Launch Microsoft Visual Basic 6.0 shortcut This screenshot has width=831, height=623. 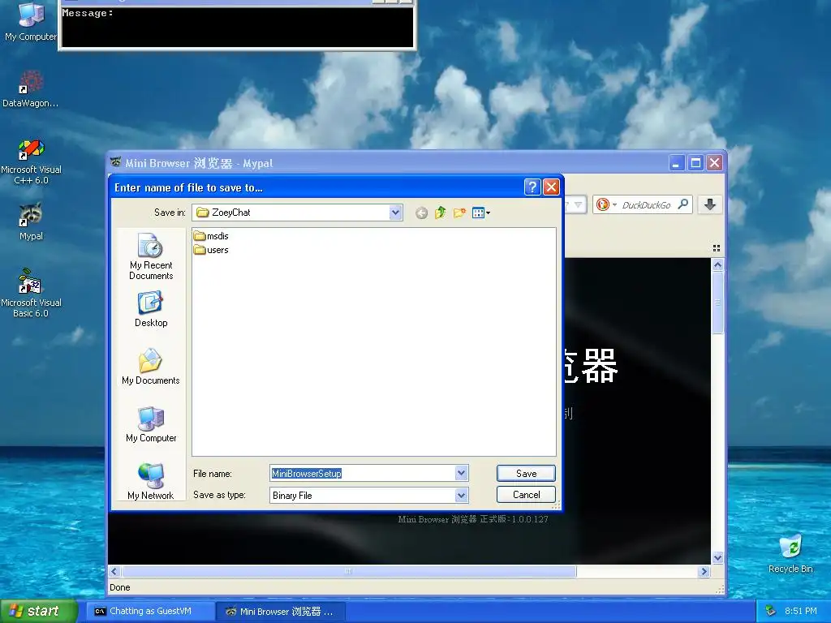[31, 293]
